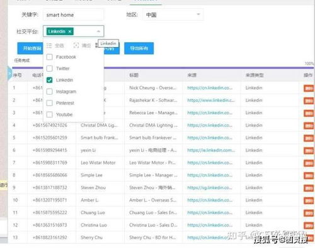Click the name cell Sherry Chu
315x248 pixels.
click(x=91, y=237)
